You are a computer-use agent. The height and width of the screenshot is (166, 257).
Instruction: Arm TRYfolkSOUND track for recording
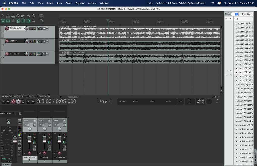[7, 28]
